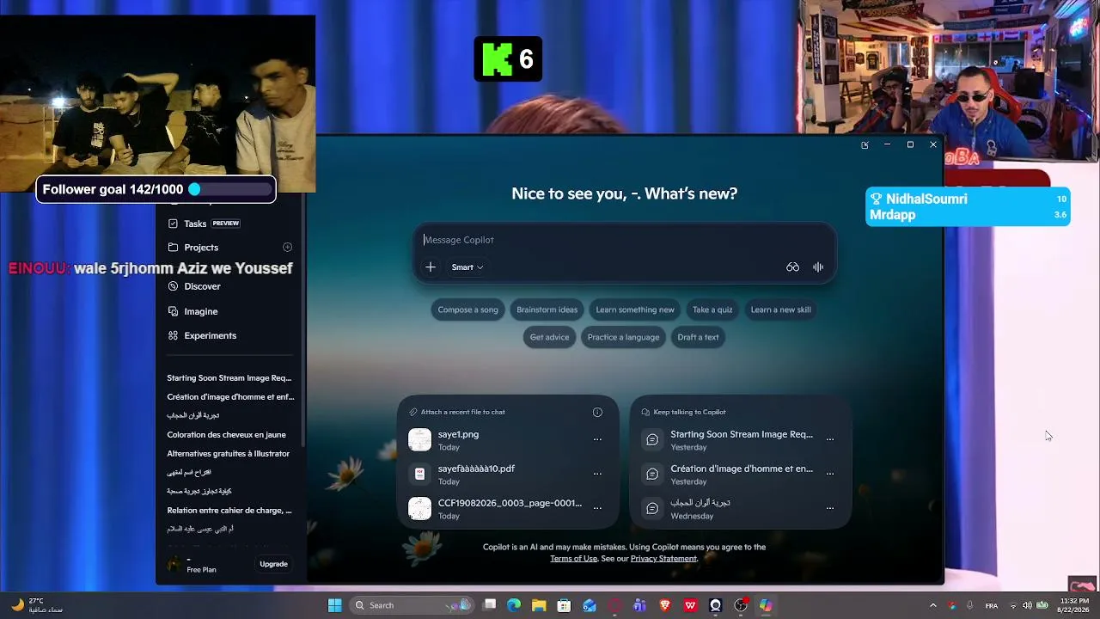Open the weather widget showing 27°C

coord(36,605)
